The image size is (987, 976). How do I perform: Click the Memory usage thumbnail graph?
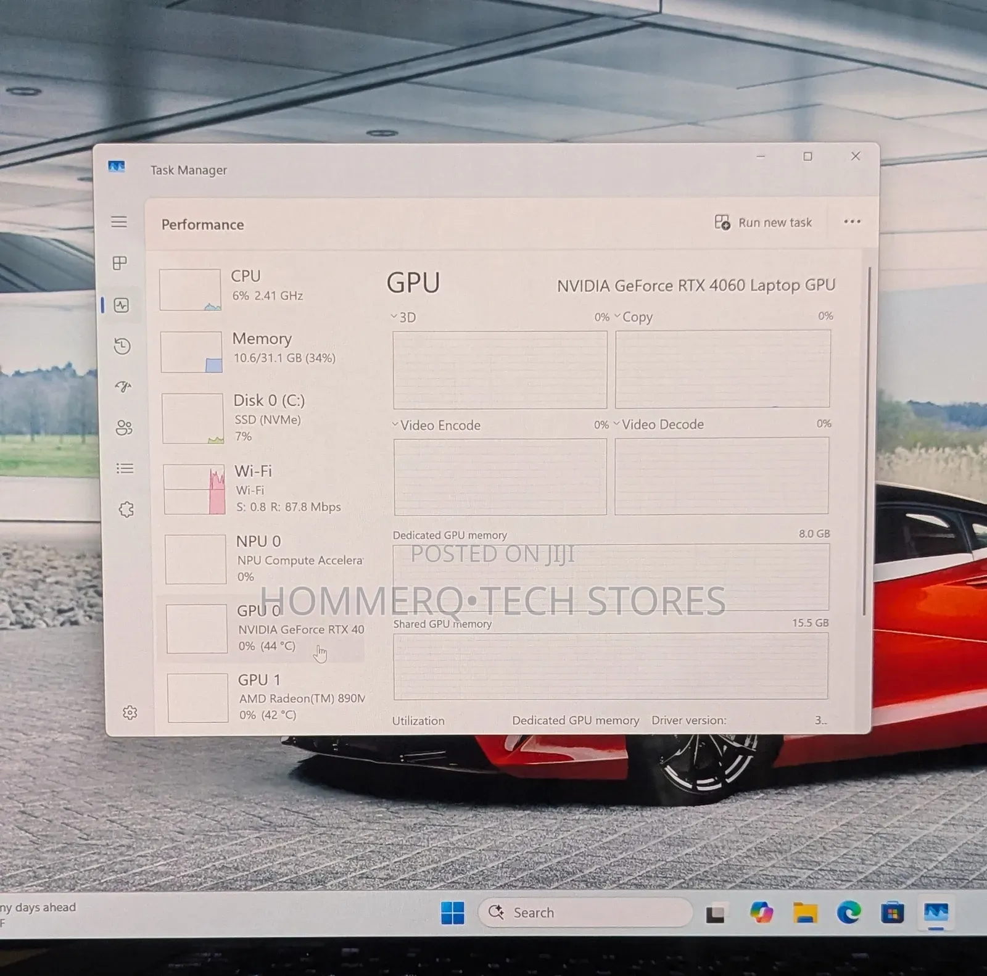coord(191,352)
